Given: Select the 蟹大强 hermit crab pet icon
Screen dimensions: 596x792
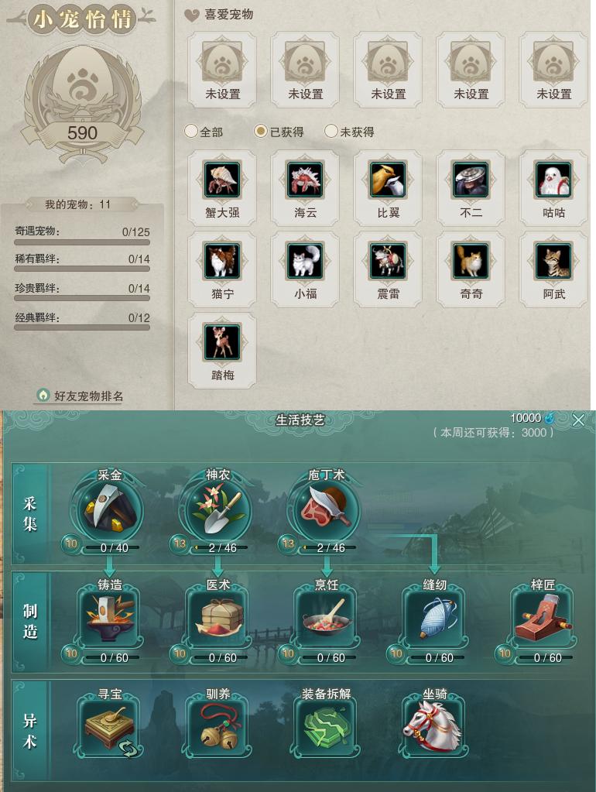Looking at the screenshot, I should pyautogui.click(x=222, y=180).
